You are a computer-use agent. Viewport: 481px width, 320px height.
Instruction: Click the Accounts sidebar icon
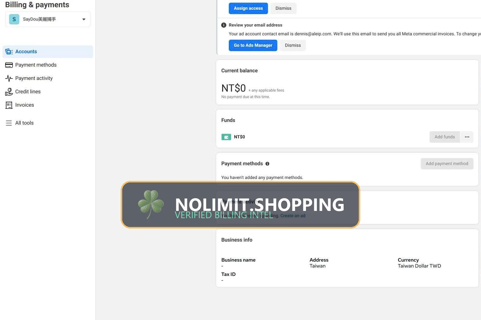pyautogui.click(x=9, y=52)
